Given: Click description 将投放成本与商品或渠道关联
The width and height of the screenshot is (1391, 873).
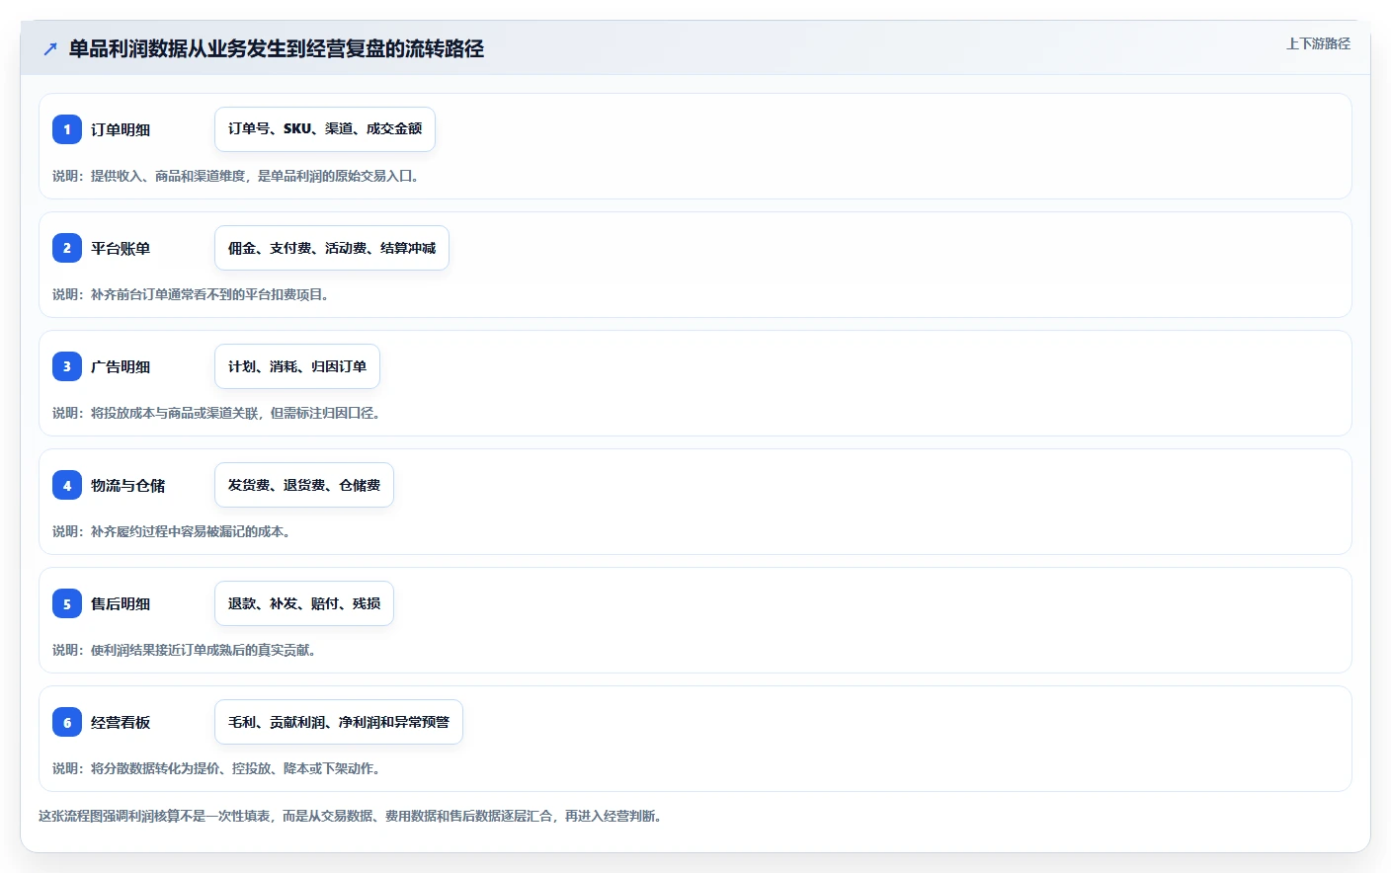Looking at the screenshot, I should (216, 413).
